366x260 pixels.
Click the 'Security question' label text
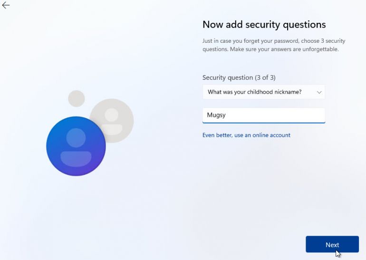(x=228, y=77)
